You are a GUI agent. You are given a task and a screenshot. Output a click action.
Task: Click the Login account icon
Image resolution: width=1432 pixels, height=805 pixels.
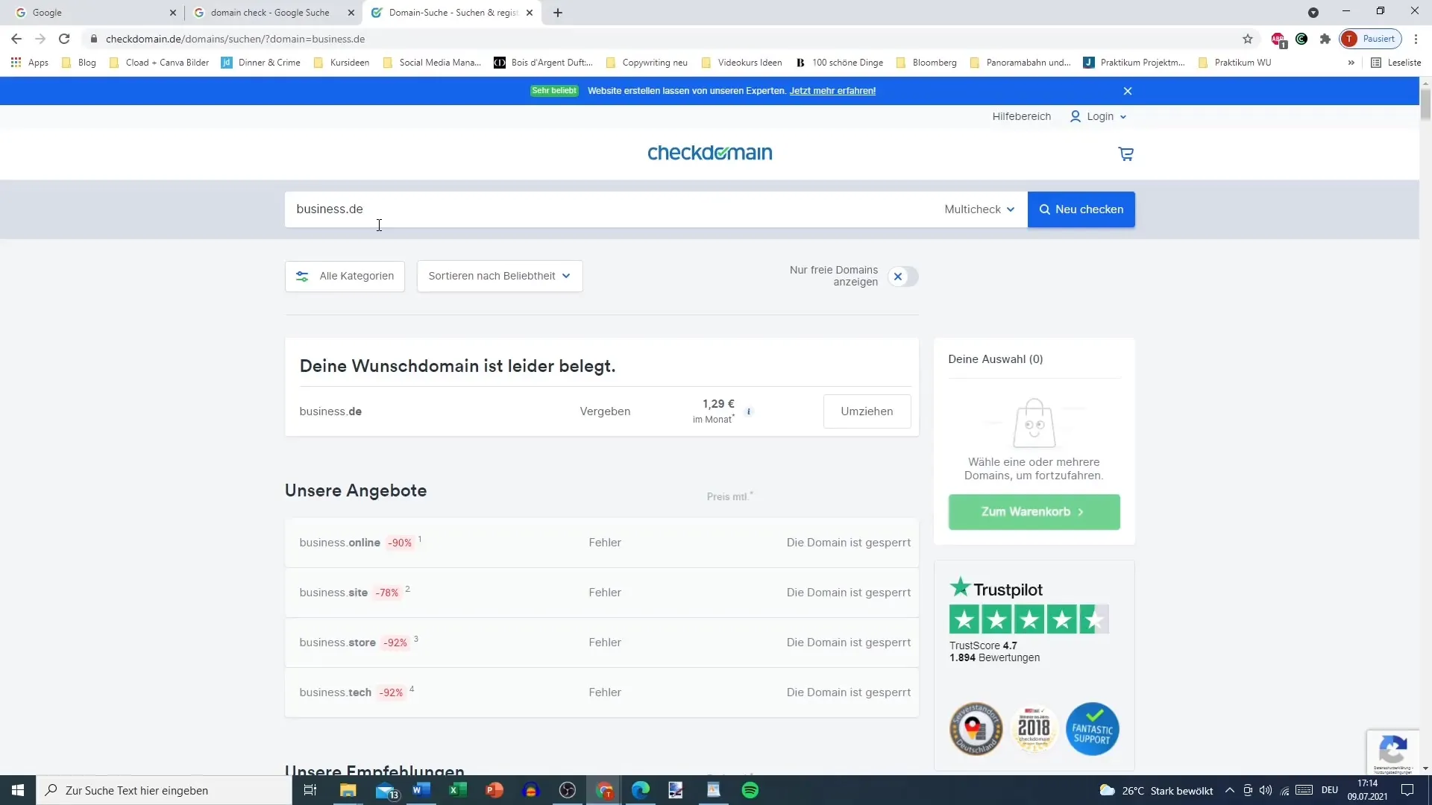coord(1076,116)
